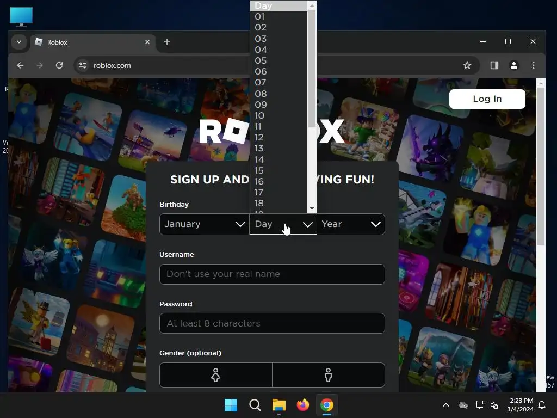Click the day list scrollbar thumb
The height and width of the screenshot is (418, 557).
pos(312,68)
